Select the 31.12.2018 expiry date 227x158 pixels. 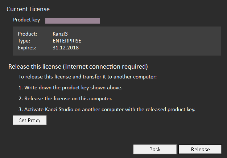pos(66,47)
